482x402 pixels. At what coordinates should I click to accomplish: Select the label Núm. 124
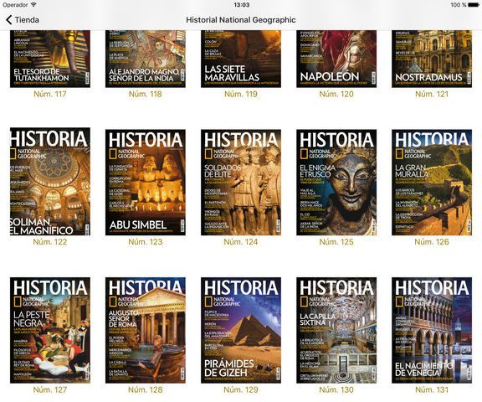[x=241, y=242]
